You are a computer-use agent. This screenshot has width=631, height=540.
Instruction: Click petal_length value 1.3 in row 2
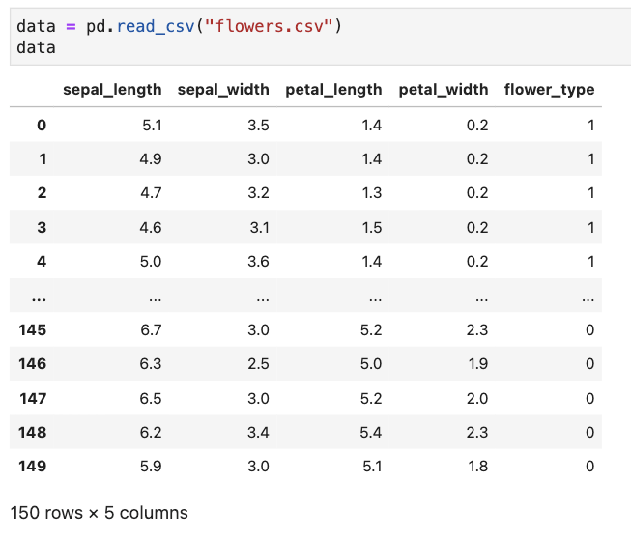click(x=372, y=193)
